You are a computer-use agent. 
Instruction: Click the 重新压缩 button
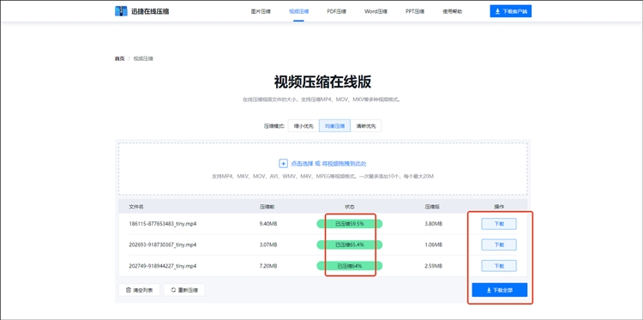[x=184, y=290]
